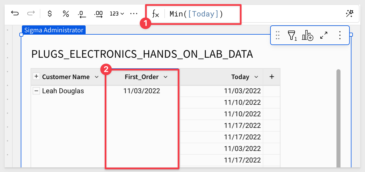Collapse the Leah Douglas group row
This screenshot has width=365, height=172.
(36, 91)
